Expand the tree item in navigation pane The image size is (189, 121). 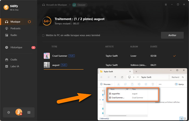tap(100, 100)
